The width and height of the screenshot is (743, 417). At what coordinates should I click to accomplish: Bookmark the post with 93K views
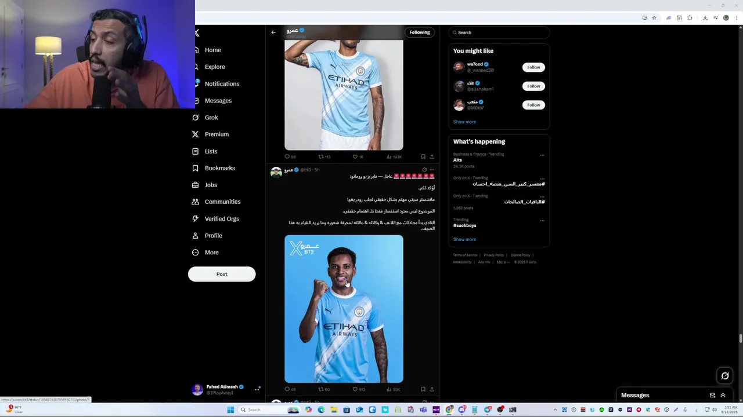click(x=423, y=389)
